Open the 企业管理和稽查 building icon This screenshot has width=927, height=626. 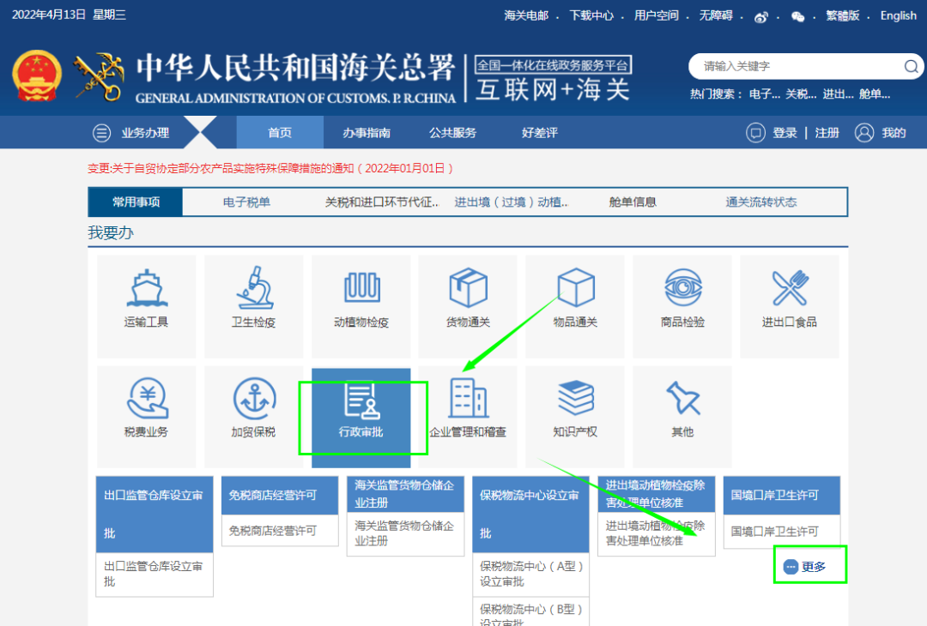[x=469, y=397]
